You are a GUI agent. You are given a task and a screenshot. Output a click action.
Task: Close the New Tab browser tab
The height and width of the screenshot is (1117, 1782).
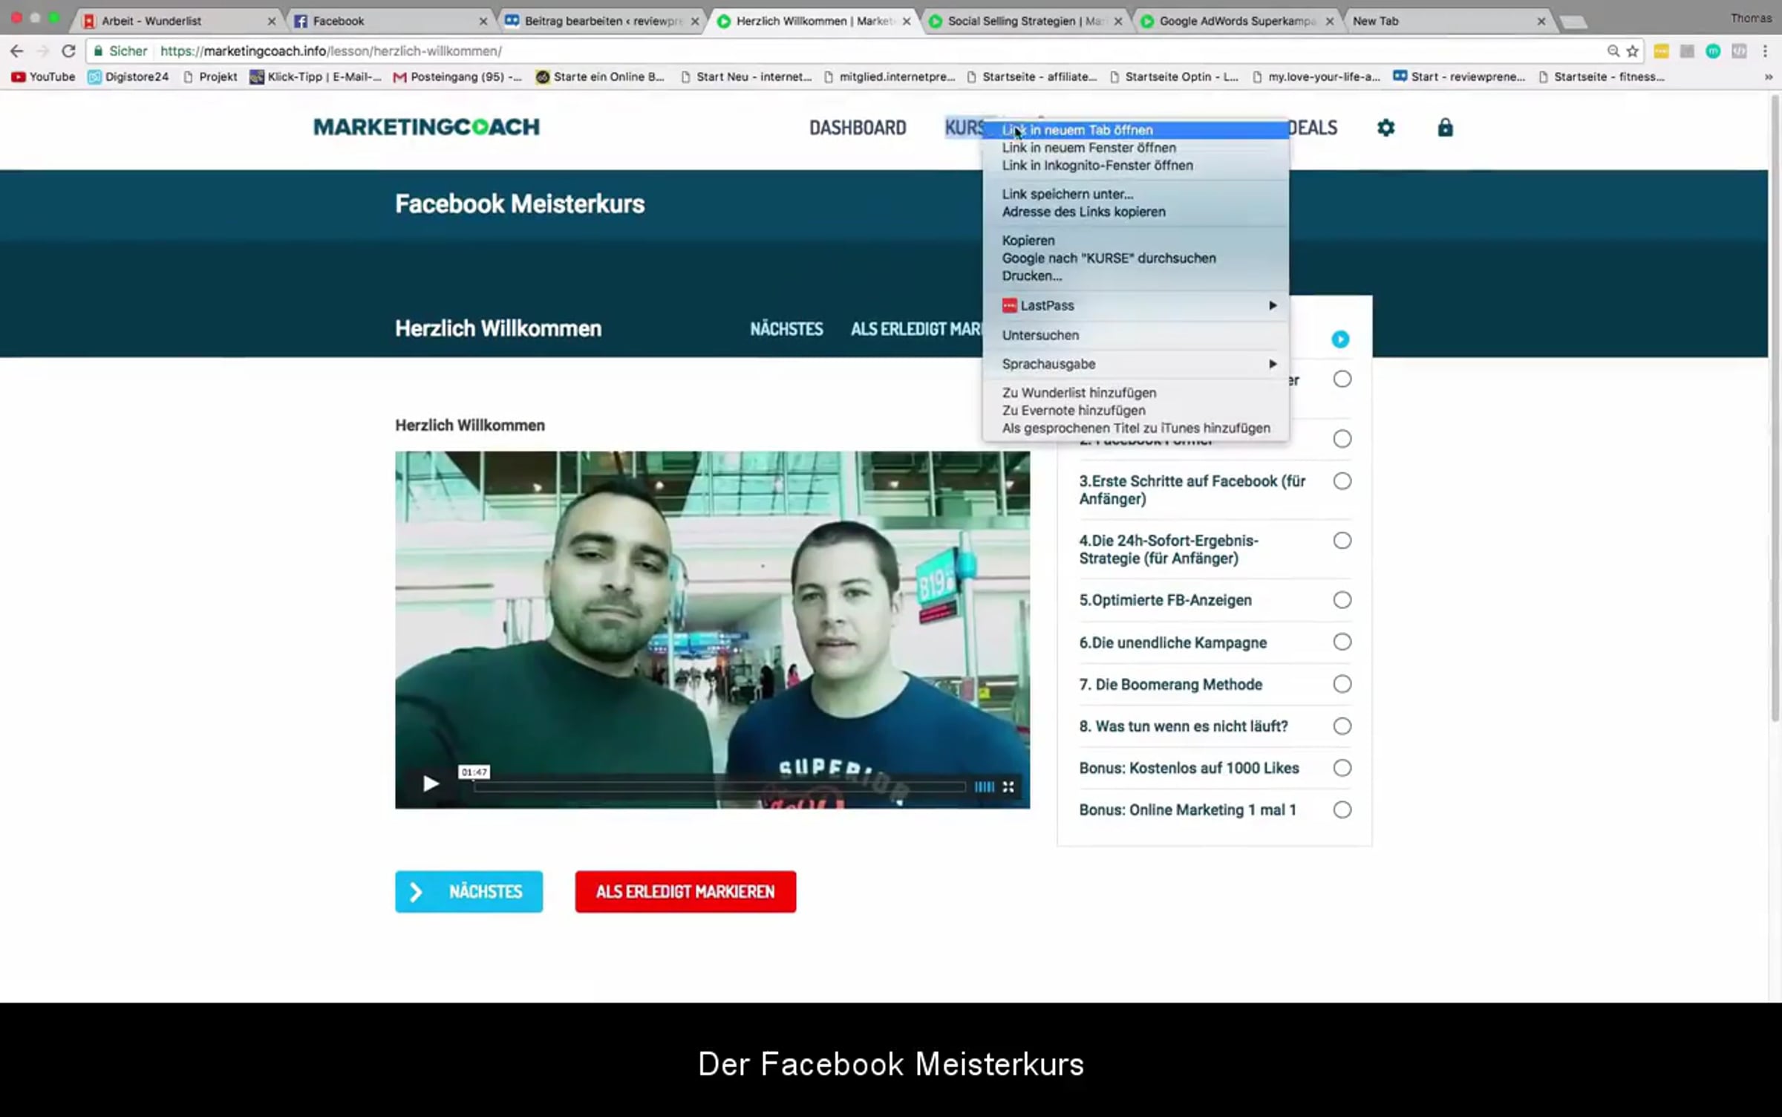(x=1541, y=21)
